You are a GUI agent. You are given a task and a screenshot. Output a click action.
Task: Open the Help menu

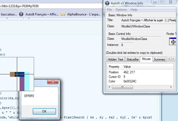[x=133, y=10]
